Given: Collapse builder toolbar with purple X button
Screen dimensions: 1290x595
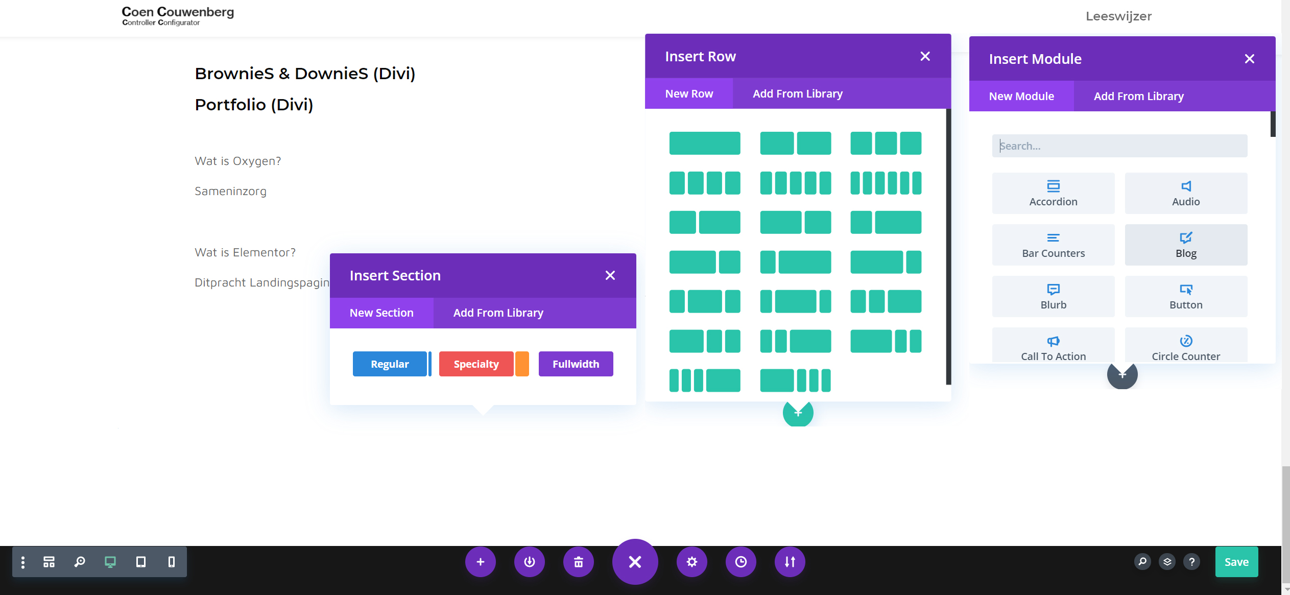Looking at the screenshot, I should coord(635,562).
